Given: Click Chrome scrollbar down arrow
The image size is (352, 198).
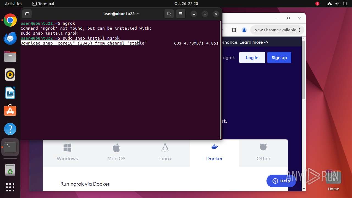Looking at the screenshot, I should point(304,189).
